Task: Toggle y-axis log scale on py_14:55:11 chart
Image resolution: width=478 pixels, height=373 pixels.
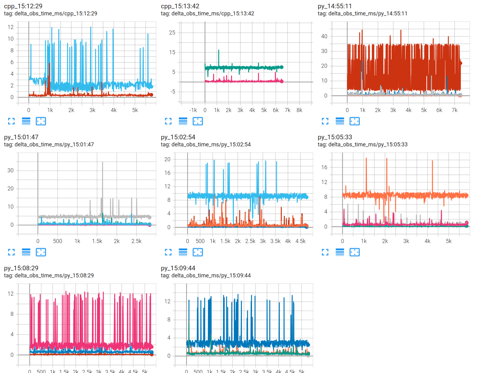Action: (x=340, y=121)
